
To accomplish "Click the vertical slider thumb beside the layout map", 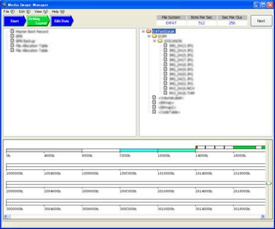I will pyautogui.click(x=268, y=183).
